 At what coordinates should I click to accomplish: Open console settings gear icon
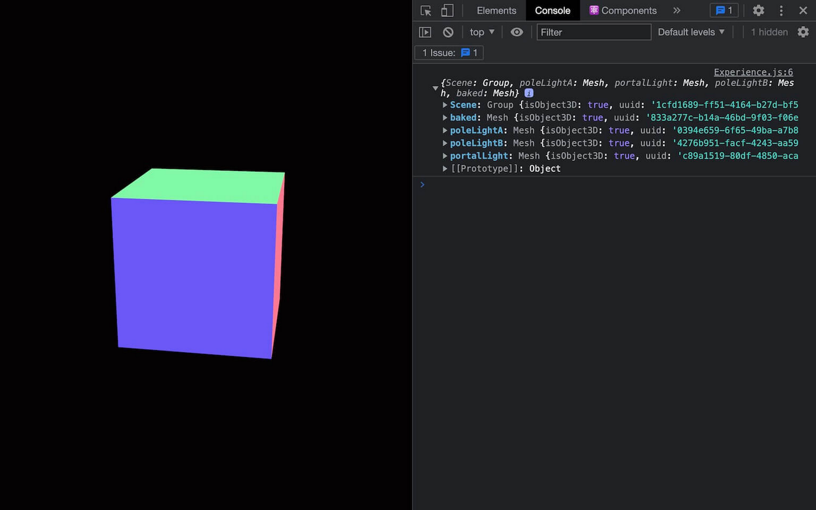[803, 32]
